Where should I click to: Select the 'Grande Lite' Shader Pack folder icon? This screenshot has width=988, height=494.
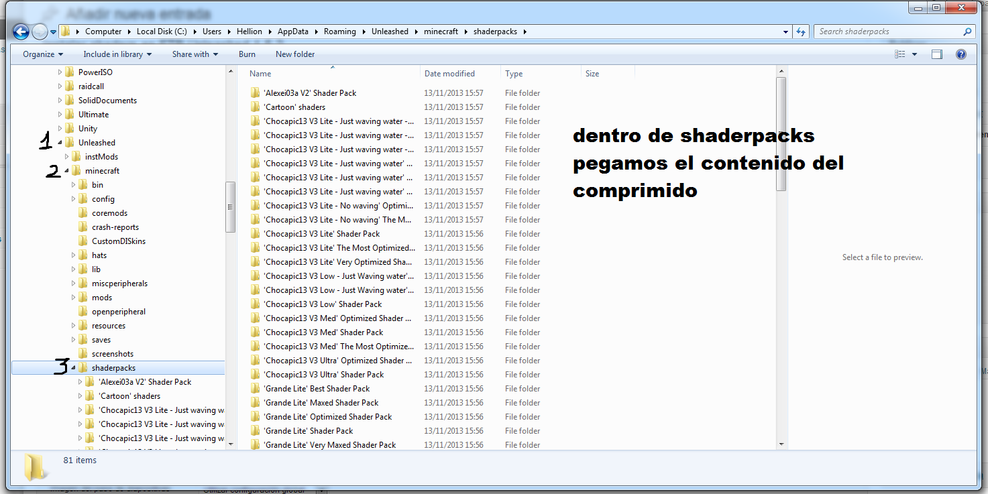(256, 431)
